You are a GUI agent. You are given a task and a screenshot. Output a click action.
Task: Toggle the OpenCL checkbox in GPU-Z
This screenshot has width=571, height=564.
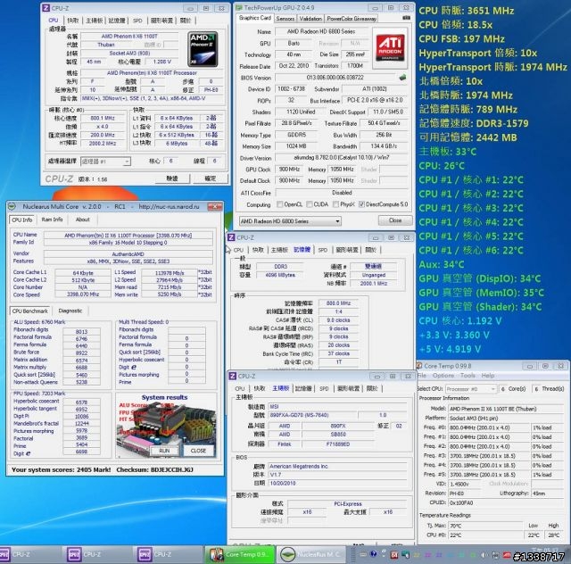click(x=279, y=204)
